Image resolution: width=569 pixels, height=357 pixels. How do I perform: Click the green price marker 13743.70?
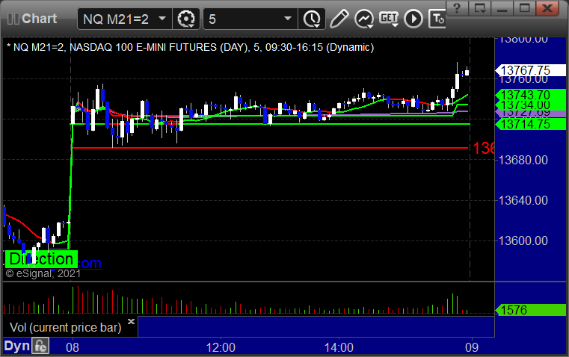click(530, 95)
